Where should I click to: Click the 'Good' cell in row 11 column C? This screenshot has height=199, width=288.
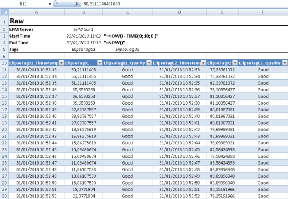pyautogui.click(x=127, y=70)
